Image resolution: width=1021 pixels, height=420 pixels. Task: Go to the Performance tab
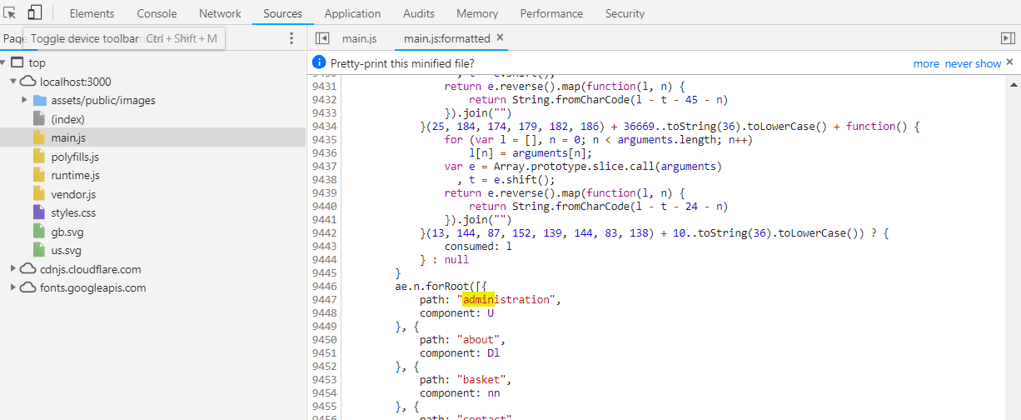coord(551,13)
